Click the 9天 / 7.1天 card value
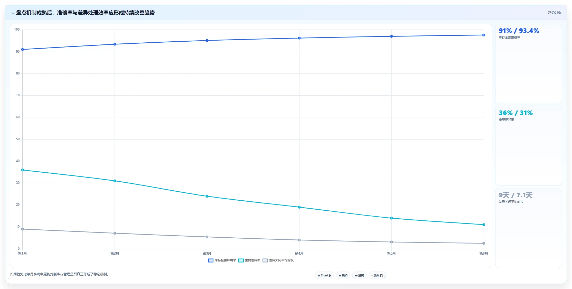572x289 pixels. click(x=515, y=195)
